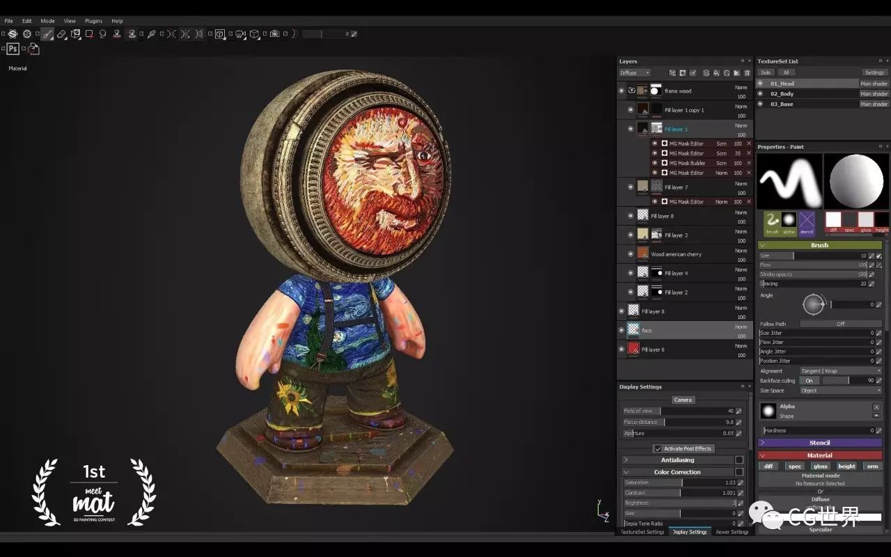
Task: Click the Add fill layer bucket icon
Action: [716, 72]
